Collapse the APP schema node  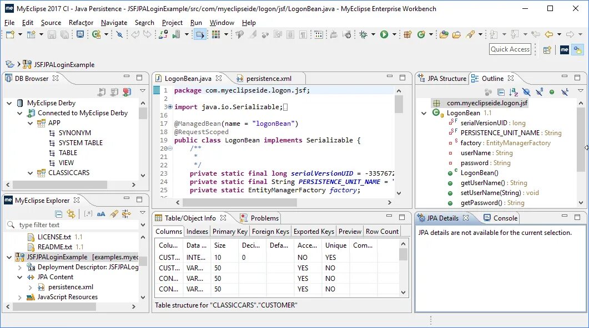31,123
